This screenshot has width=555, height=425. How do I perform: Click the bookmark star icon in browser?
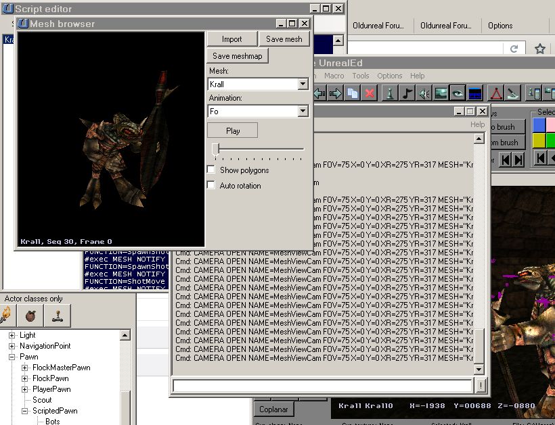540,49
